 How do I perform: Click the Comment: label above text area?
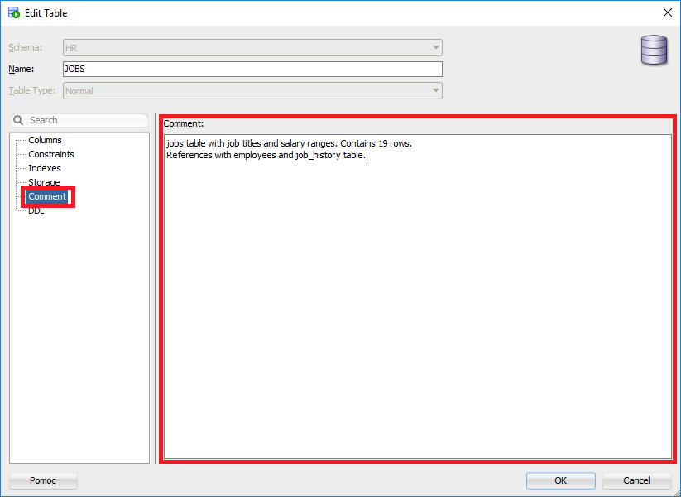(x=183, y=123)
